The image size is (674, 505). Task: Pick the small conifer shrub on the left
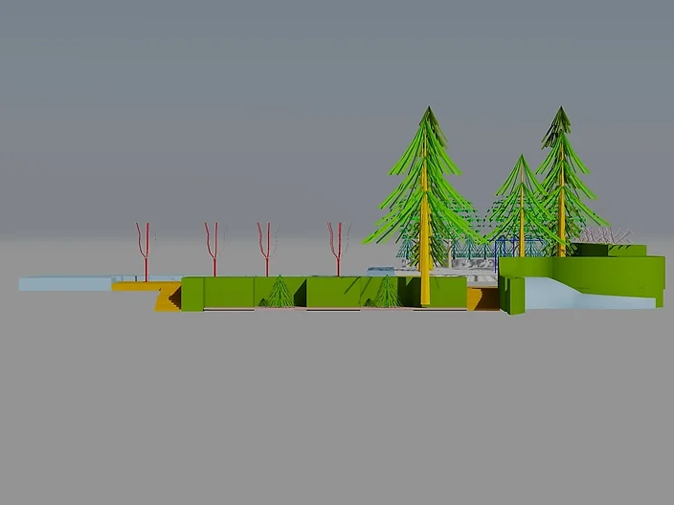[x=279, y=293]
